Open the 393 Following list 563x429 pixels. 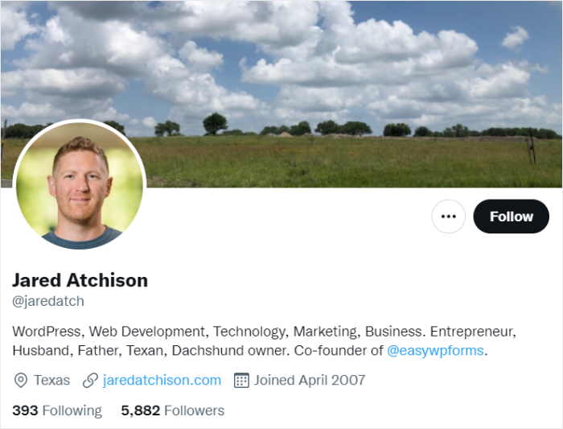pyautogui.click(x=57, y=410)
